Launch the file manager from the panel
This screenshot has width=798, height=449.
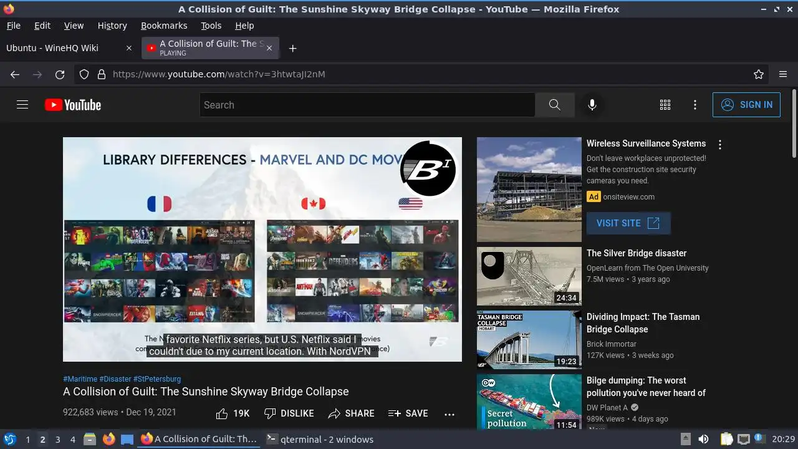point(90,439)
